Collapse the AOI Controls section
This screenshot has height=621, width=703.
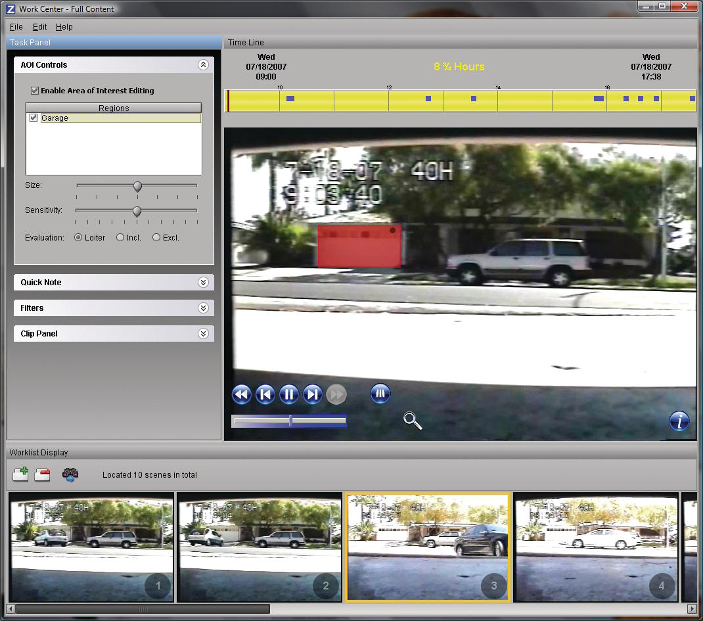(203, 65)
